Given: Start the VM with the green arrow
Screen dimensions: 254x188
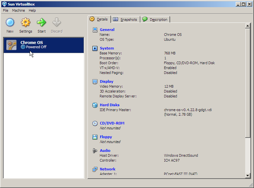Looking at the screenshot, I should click(x=41, y=22).
